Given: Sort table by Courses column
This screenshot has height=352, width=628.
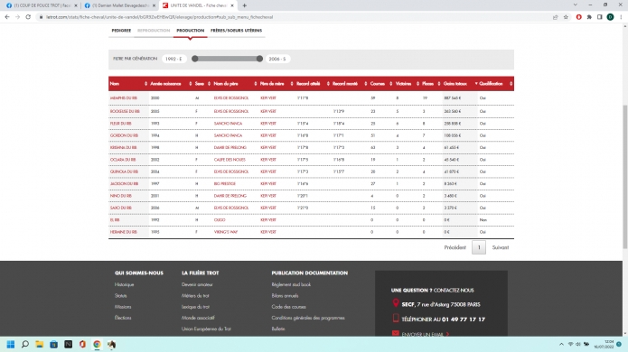Looking at the screenshot, I should point(380,84).
